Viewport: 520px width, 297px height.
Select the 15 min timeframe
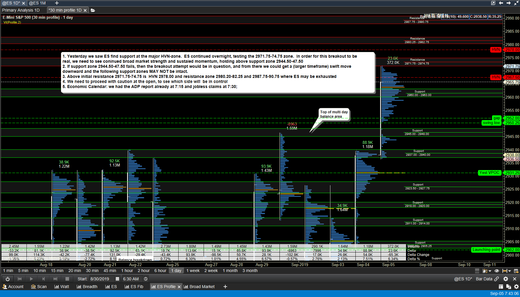point(57,271)
